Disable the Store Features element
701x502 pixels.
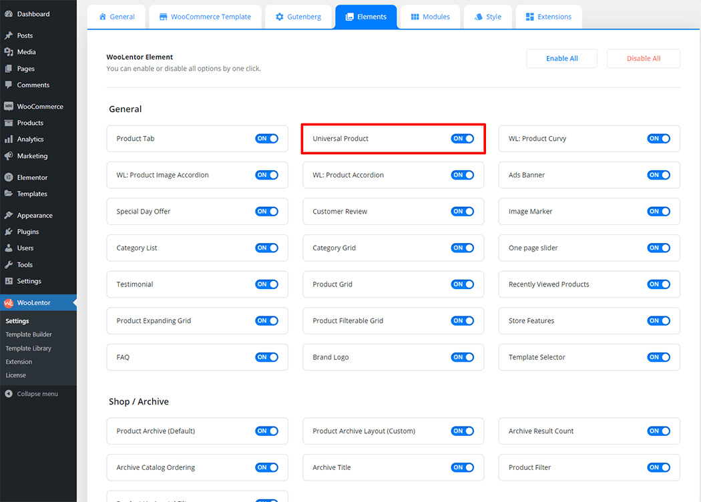658,321
